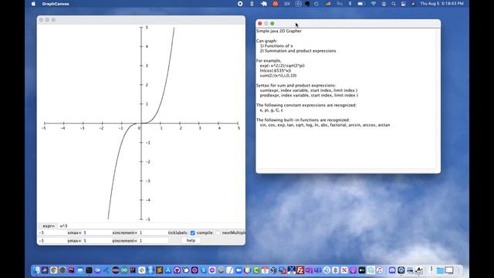The image size is (494, 278).
Task: Zoom the help window with green button
Action: pos(272,24)
